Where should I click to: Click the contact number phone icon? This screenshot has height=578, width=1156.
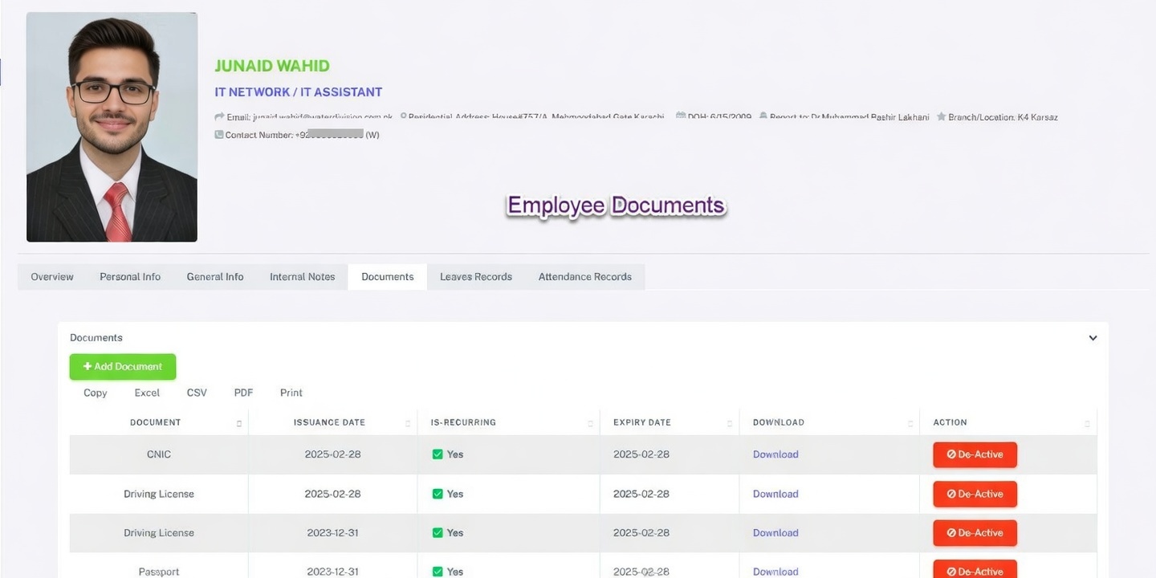click(219, 135)
